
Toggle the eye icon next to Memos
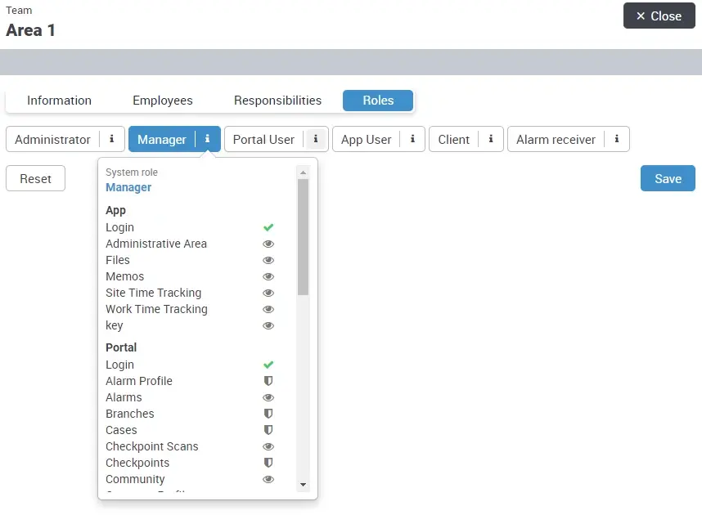pos(268,276)
